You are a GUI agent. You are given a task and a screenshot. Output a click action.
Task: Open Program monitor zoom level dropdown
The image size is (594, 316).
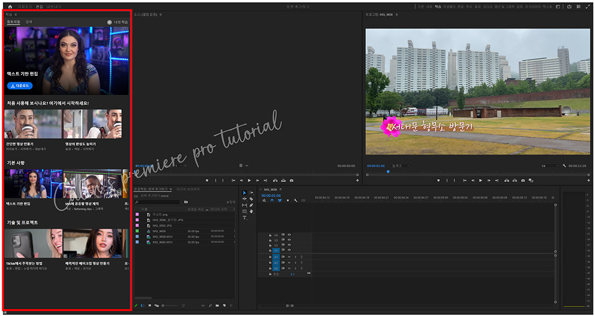pos(401,165)
